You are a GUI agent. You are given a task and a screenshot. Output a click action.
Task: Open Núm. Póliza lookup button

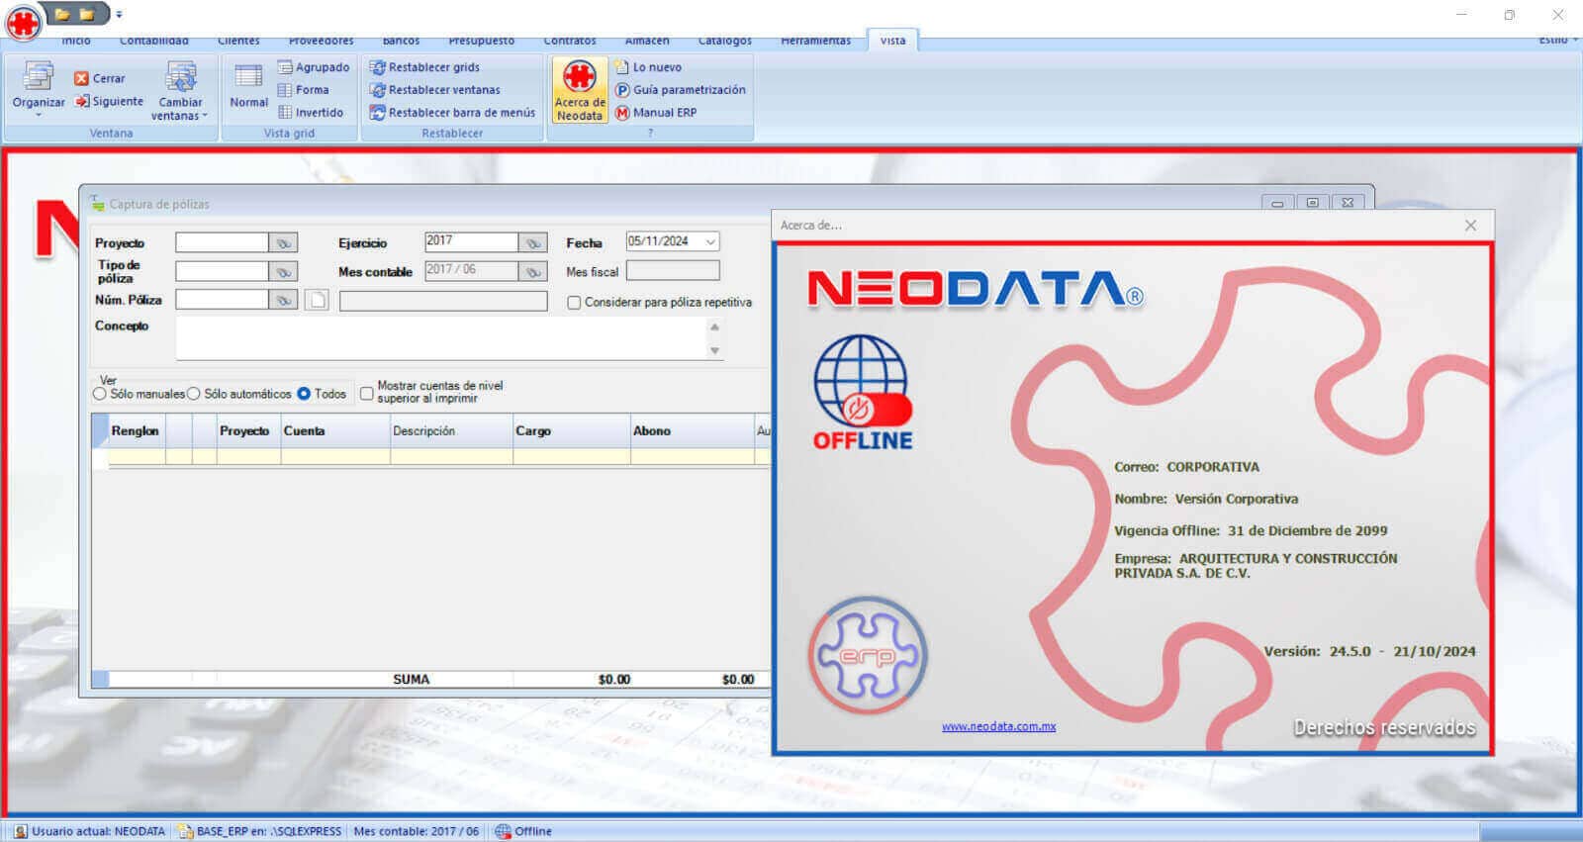pos(283,300)
